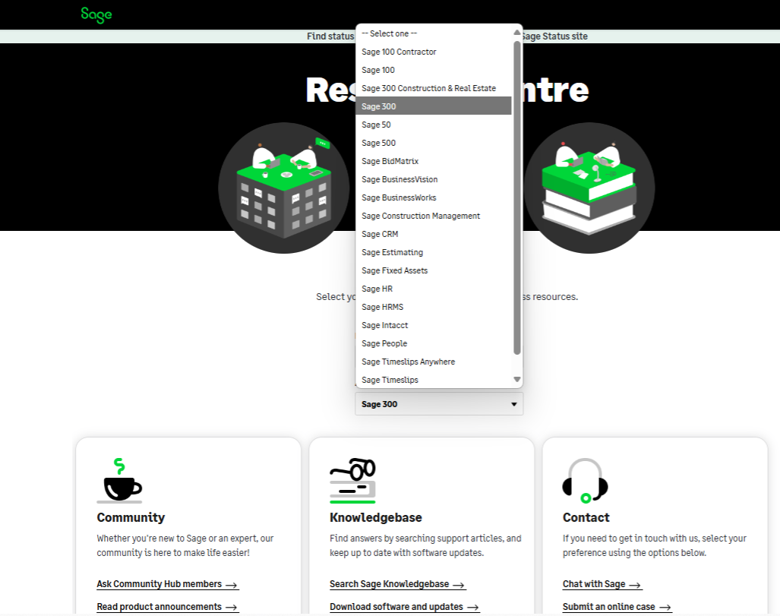Click the Contact headset icon

coord(585,481)
